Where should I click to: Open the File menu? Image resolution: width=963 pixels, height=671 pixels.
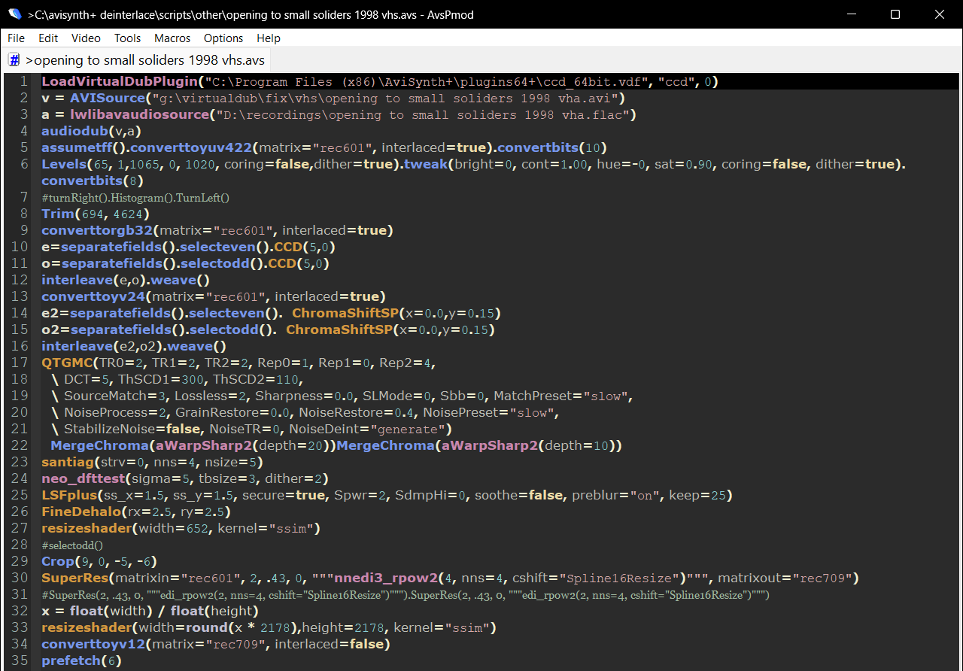(x=16, y=38)
